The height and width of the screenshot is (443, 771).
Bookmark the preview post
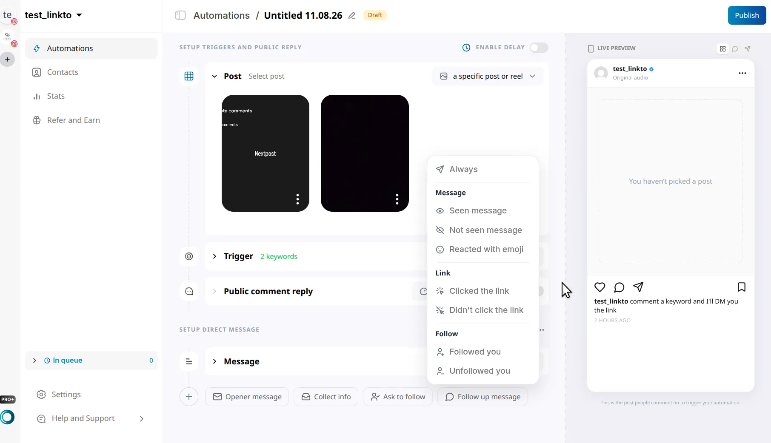point(742,287)
